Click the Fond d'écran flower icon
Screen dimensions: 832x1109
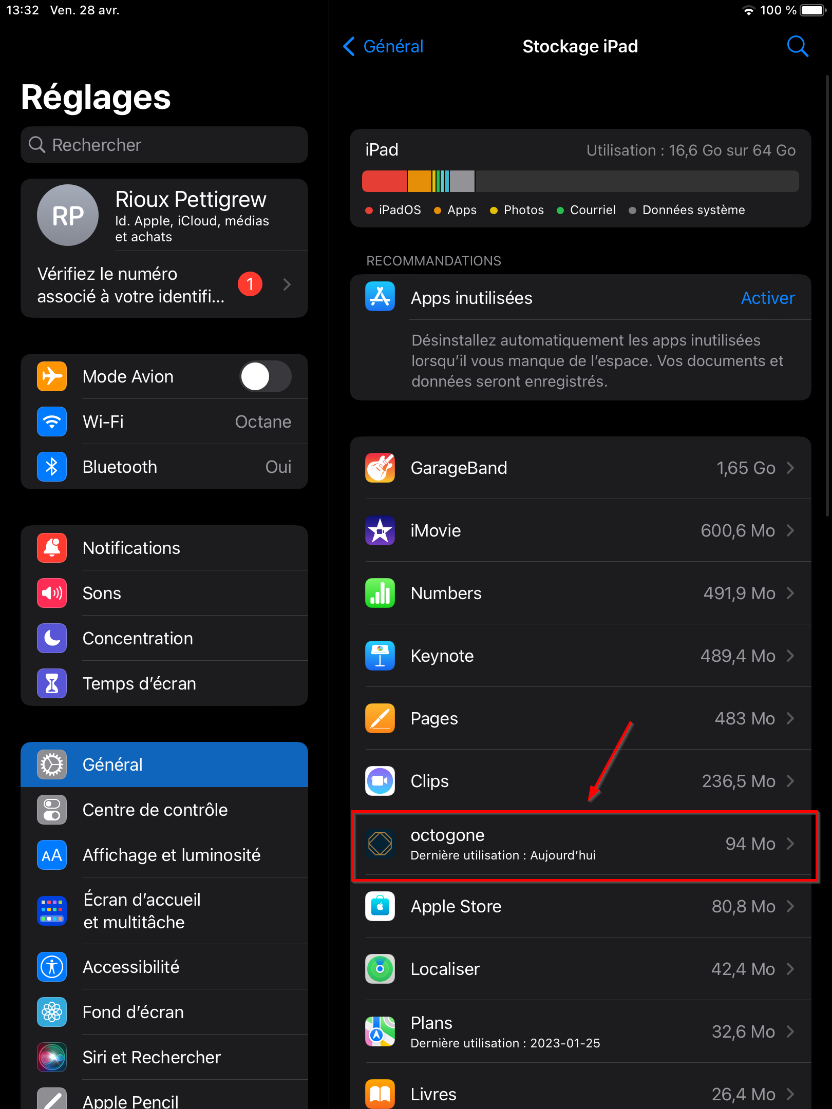tap(52, 1012)
